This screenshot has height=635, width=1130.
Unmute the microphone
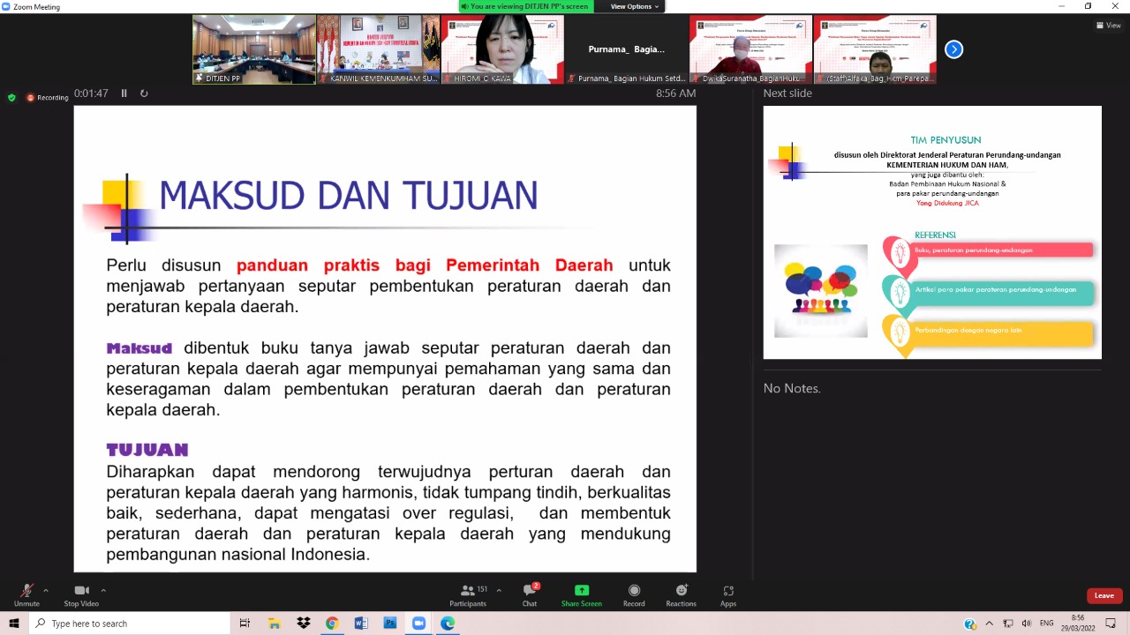pos(26,594)
